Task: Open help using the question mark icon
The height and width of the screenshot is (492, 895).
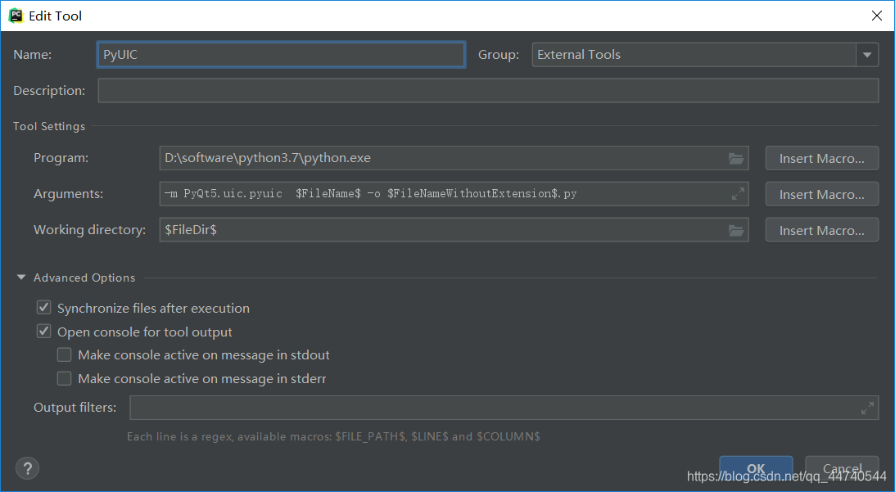Action: point(27,467)
